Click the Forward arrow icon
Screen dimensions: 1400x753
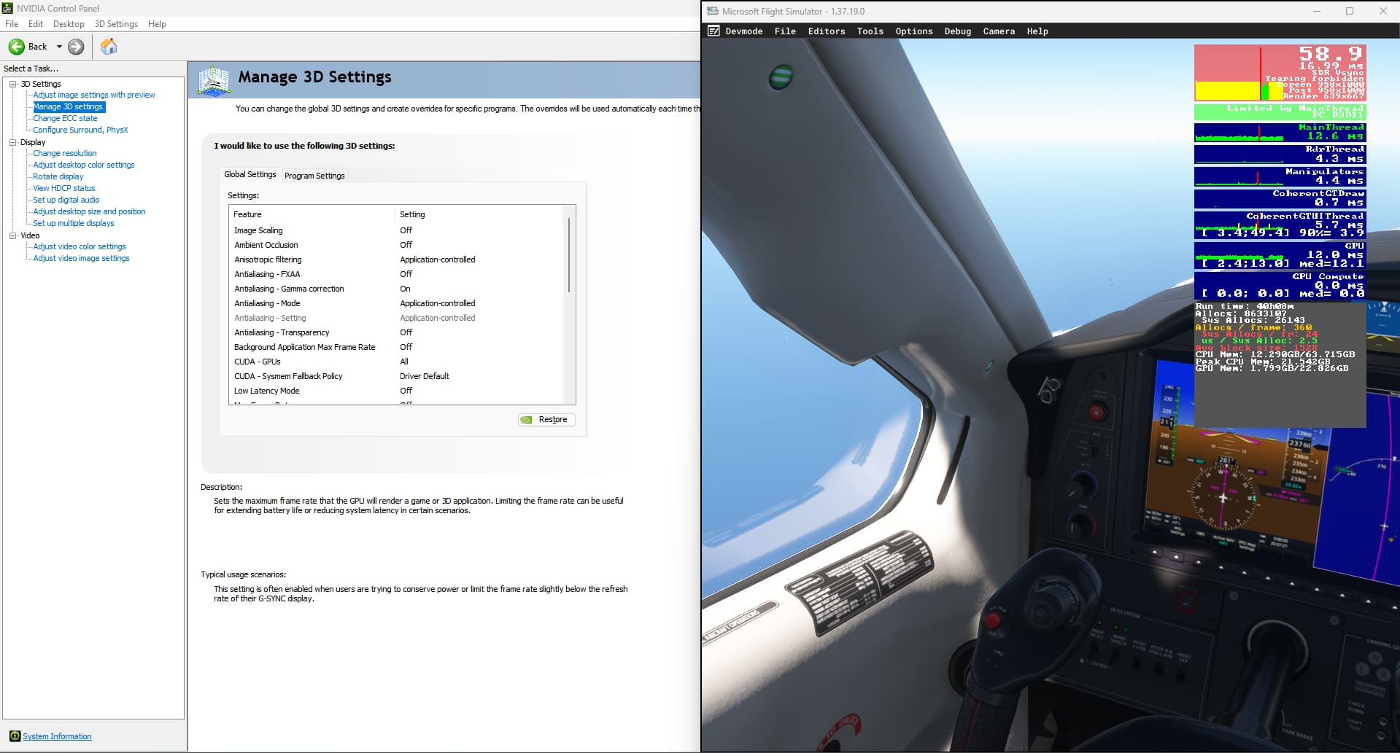coord(76,47)
